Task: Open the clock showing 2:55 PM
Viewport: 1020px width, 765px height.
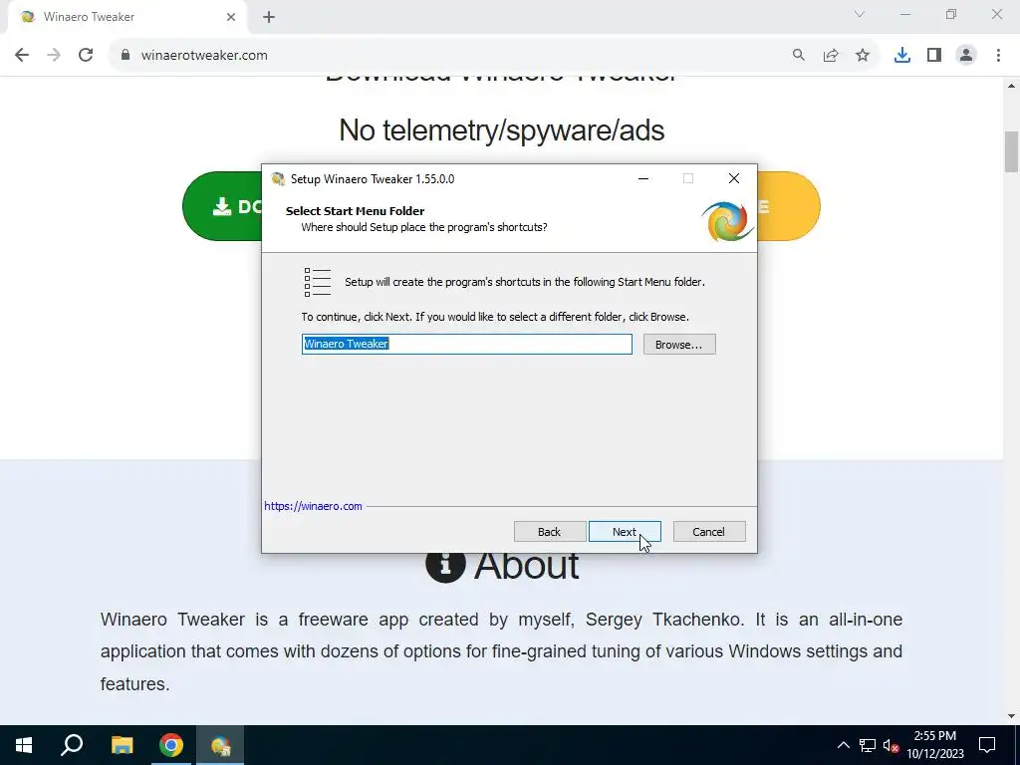Action: (934, 745)
